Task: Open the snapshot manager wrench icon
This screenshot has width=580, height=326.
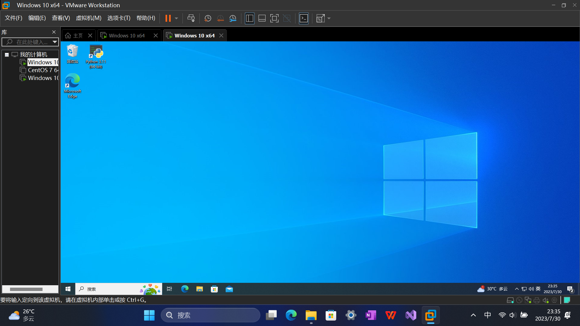Action: [233, 18]
